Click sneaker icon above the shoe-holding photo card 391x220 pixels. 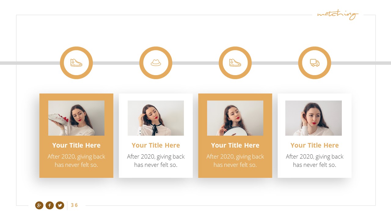coord(76,63)
